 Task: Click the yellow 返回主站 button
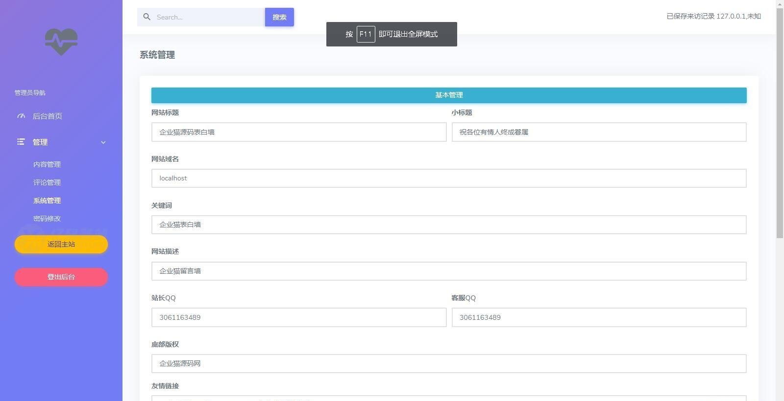61,245
